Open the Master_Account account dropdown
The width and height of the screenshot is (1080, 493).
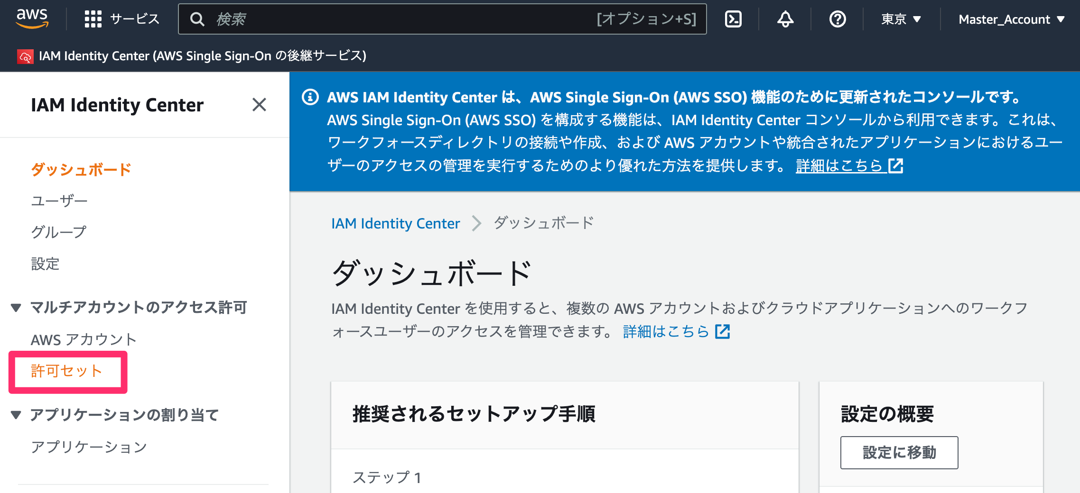click(1012, 19)
